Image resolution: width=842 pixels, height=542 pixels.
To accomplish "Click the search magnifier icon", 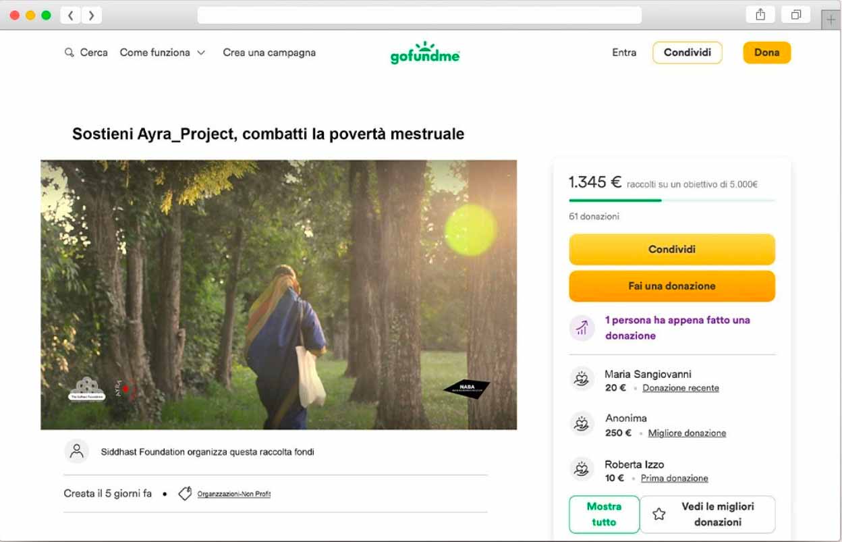I will [x=69, y=53].
